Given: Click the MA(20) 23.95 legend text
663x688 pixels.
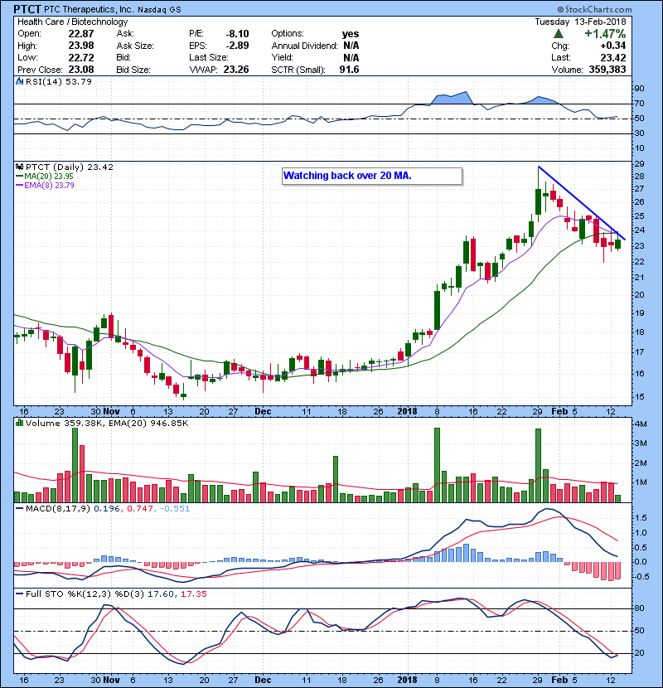Looking at the screenshot, I should point(49,177).
